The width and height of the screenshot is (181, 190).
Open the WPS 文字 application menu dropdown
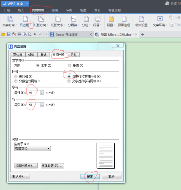[27, 4]
